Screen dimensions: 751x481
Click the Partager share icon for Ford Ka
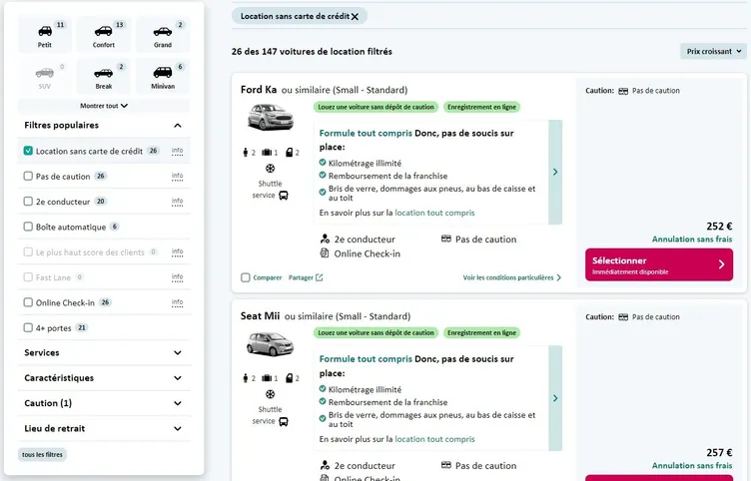[x=320, y=277]
